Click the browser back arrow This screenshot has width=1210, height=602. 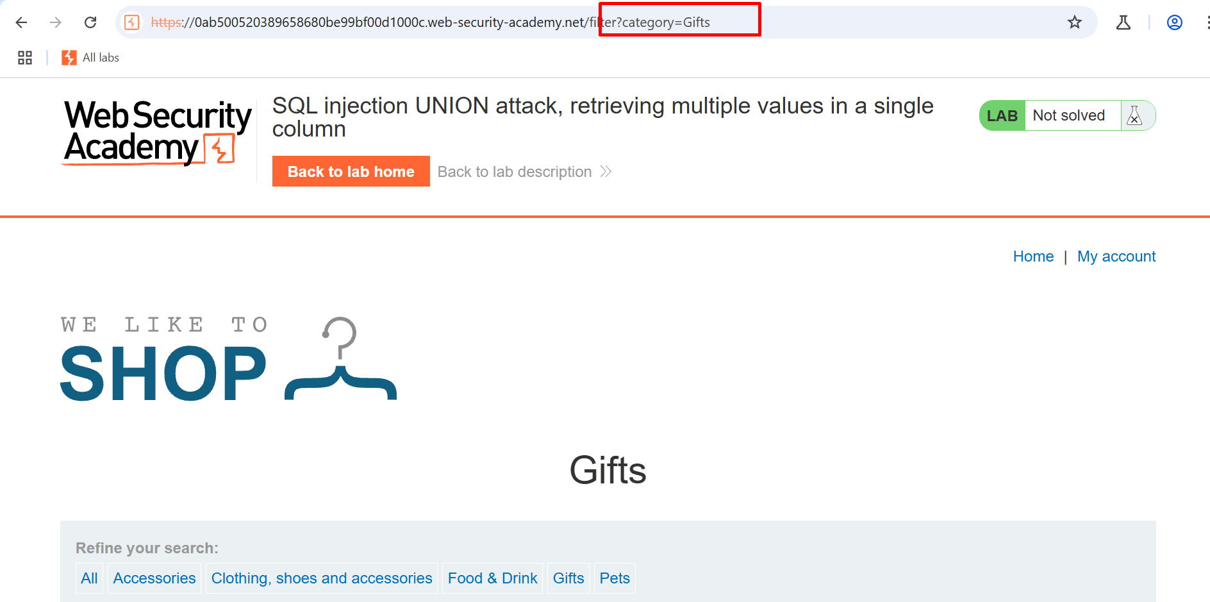(21, 22)
